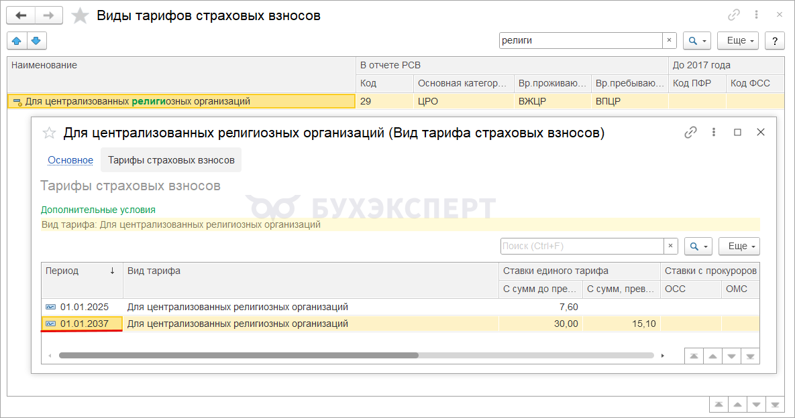Open main window three-dot menu
The height and width of the screenshot is (418, 795).
(756, 15)
